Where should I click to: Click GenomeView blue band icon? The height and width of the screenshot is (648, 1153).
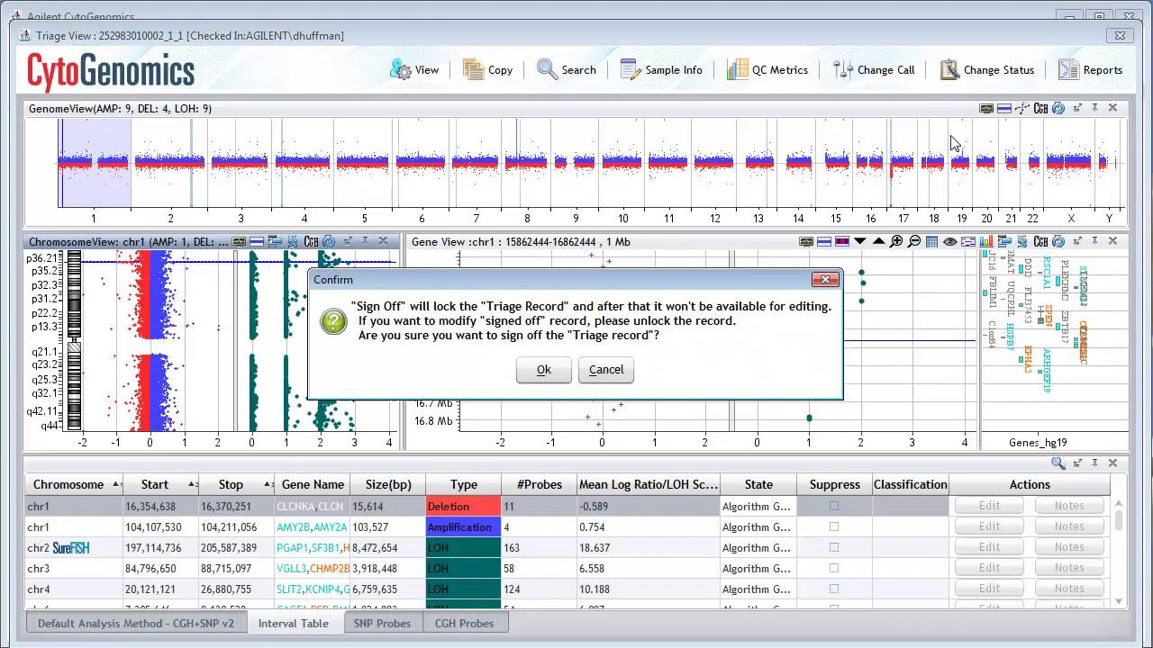click(1004, 108)
